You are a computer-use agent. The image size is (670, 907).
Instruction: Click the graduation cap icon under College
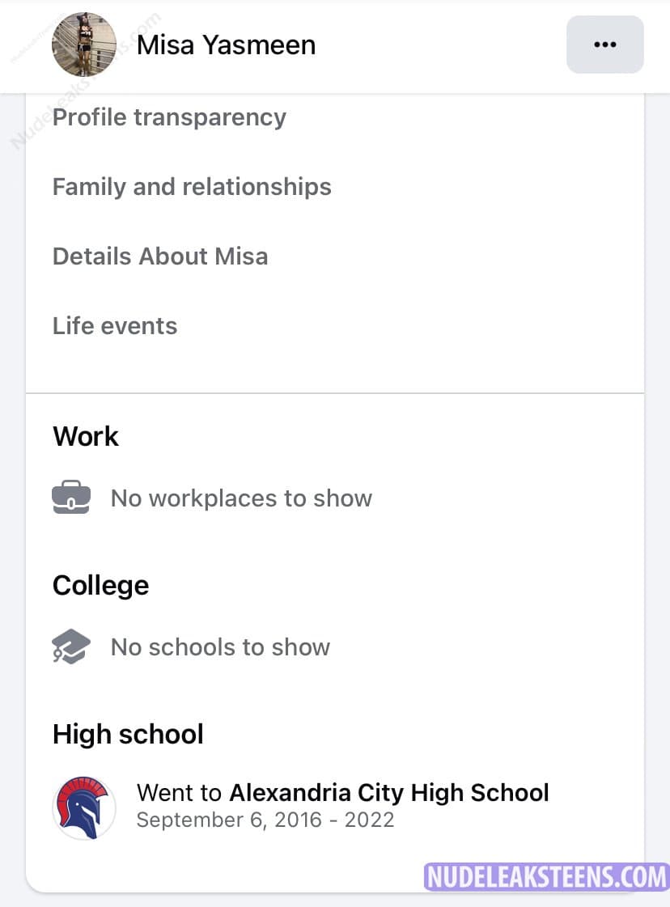click(71, 647)
